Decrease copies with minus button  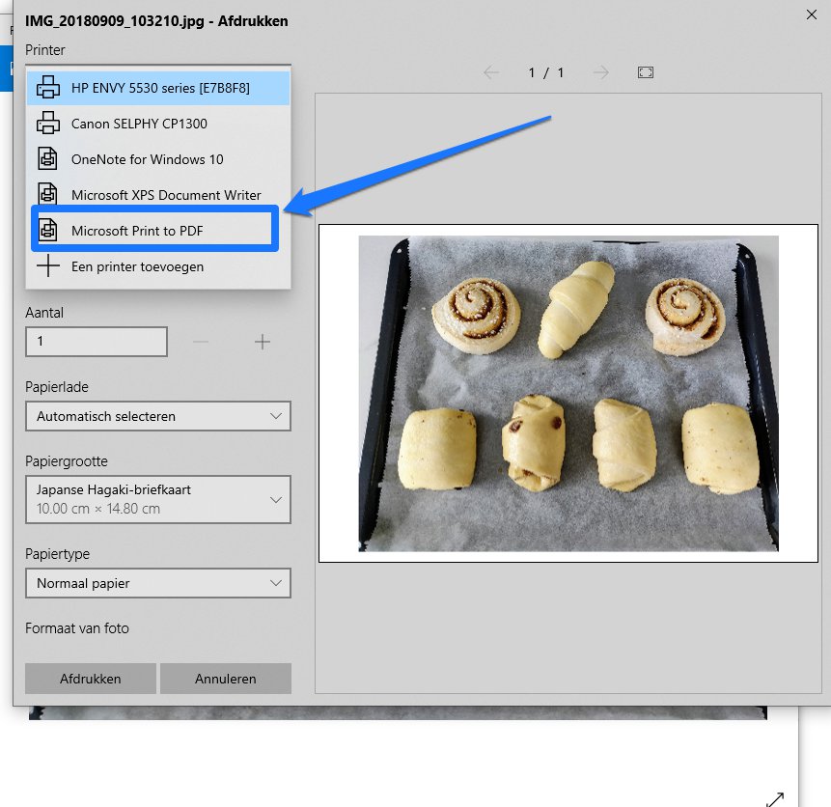point(201,342)
